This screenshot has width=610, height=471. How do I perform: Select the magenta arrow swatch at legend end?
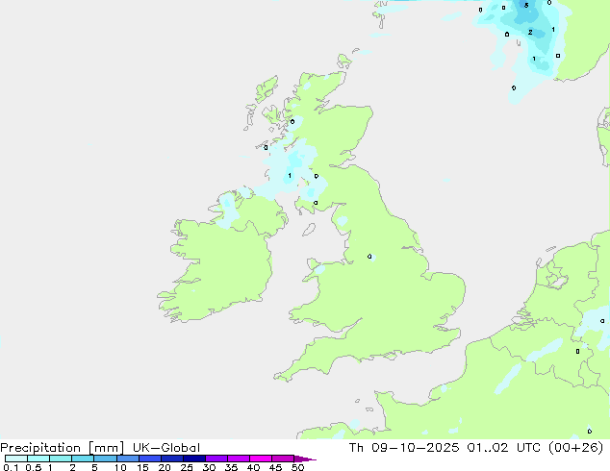[x=306, y=459]
